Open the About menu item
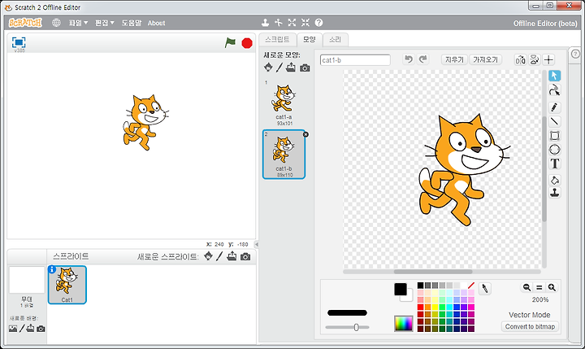Screen dimensions: 585x349 click(x=156, y=23)
